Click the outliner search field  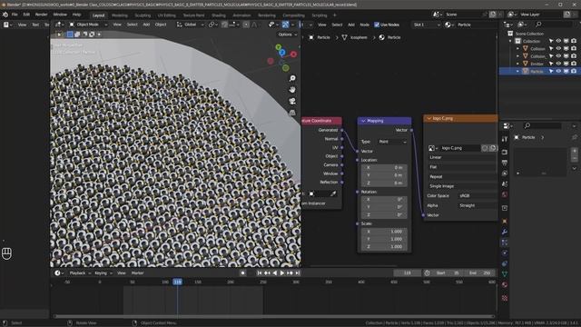554,25
